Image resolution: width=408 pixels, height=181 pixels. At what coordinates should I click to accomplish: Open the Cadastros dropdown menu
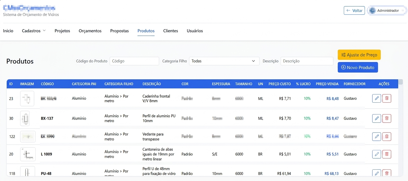click(34, 31)
